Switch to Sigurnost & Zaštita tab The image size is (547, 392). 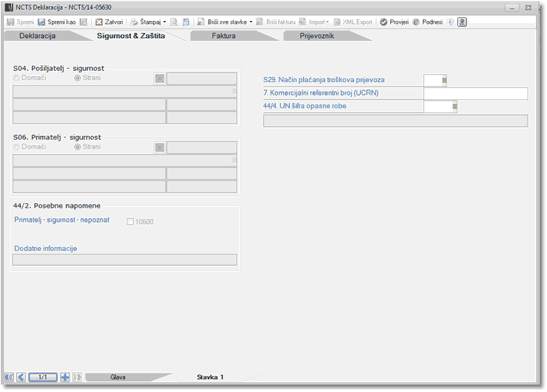131,36
